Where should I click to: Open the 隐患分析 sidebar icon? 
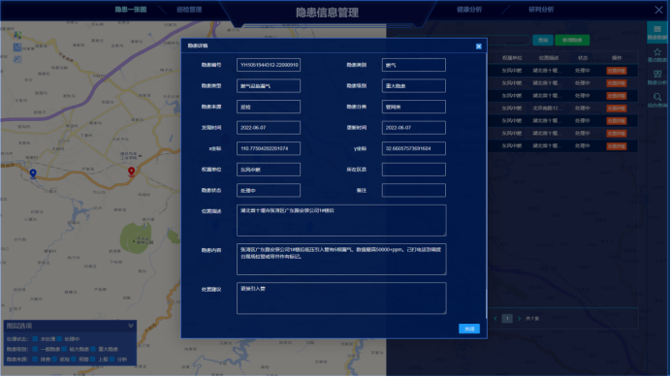click(656, 78)
